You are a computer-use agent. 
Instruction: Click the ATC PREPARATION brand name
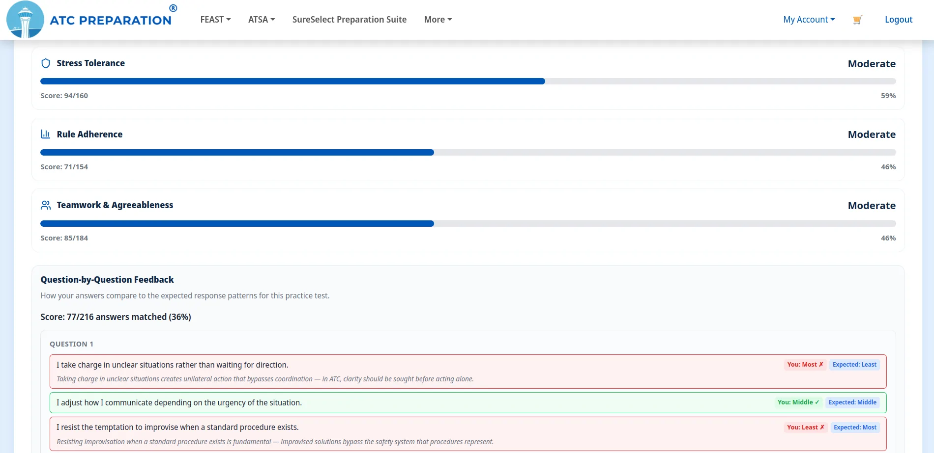111,21
